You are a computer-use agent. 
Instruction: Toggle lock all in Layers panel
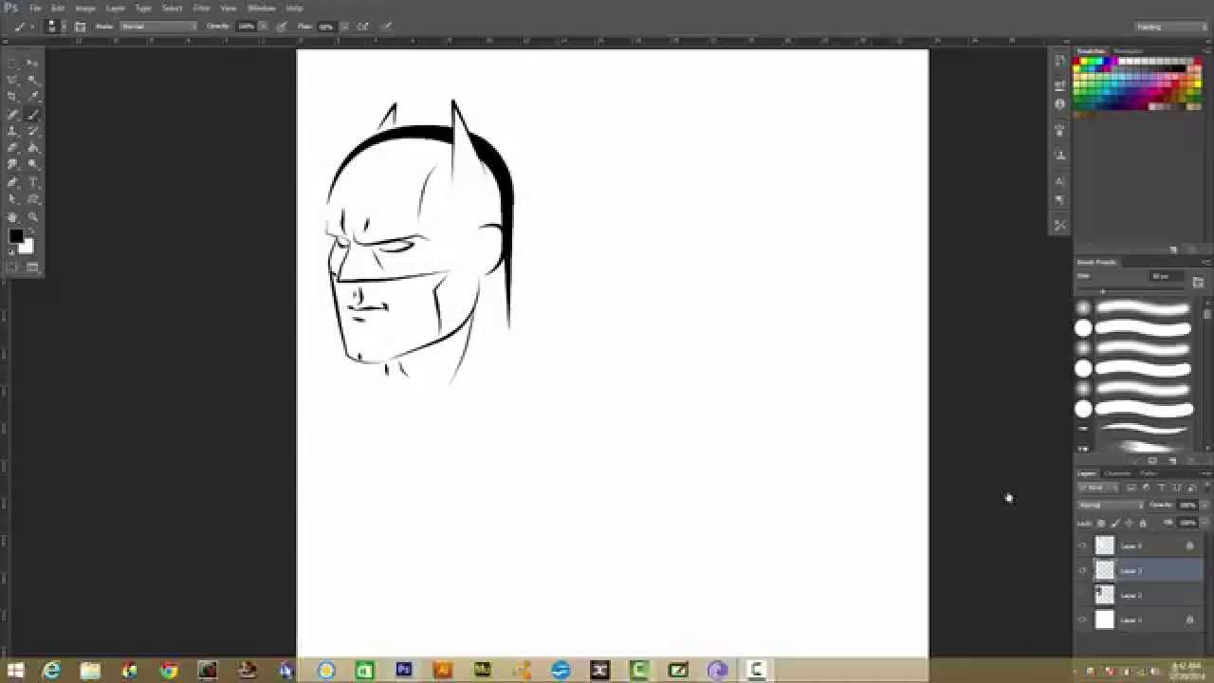1142,523
